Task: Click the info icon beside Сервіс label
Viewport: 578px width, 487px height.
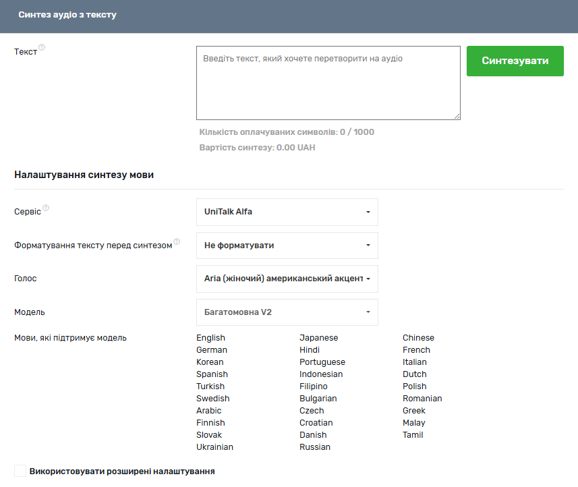Action: pyautogui.click(x=46, y=208)
